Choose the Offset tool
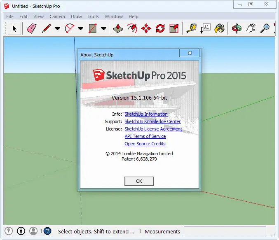Image resolution: width=279 pixels, height=240 pixels. pyautogui.click(x=132, y=28)
